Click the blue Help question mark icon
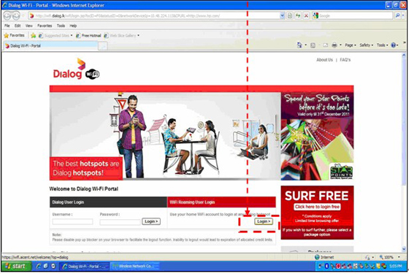The height and width of the screenshot is (274, 409). pyautogui.click(x=393, y=45)
